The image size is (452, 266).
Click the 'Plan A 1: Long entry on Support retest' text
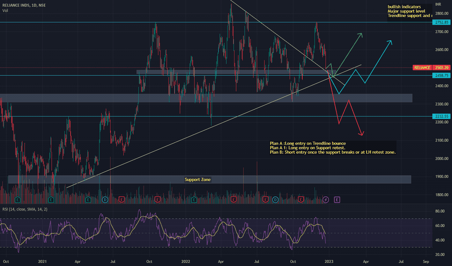(307, 148)
